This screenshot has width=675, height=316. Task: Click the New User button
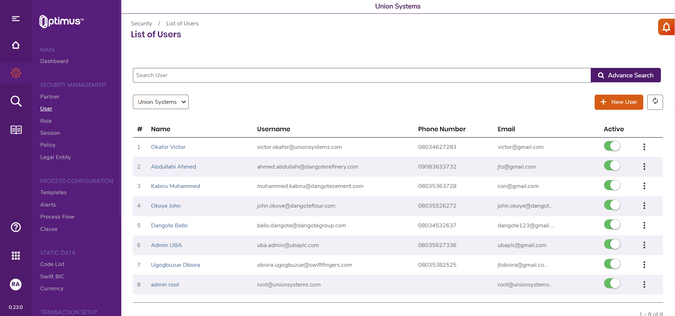coord(619,102)
